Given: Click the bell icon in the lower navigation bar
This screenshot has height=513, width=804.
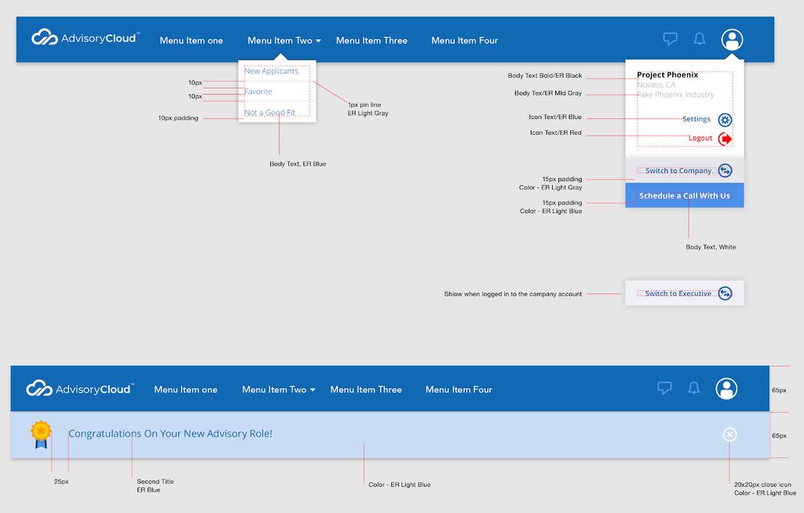Looking at the screenshot, I should pos(694,388).
